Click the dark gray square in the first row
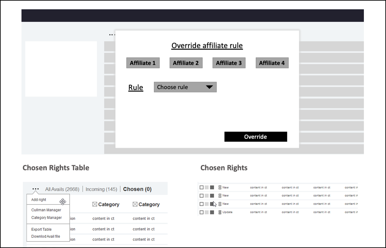The image size is (386, 248). (212, 187)
